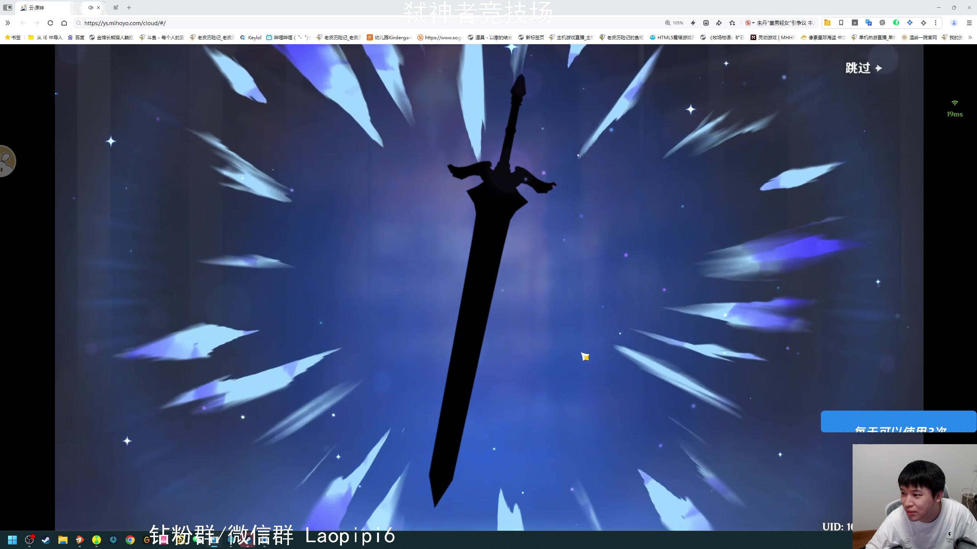
Task: Expand the bookmarks bar overflow chevron
Action: [970, 37]
